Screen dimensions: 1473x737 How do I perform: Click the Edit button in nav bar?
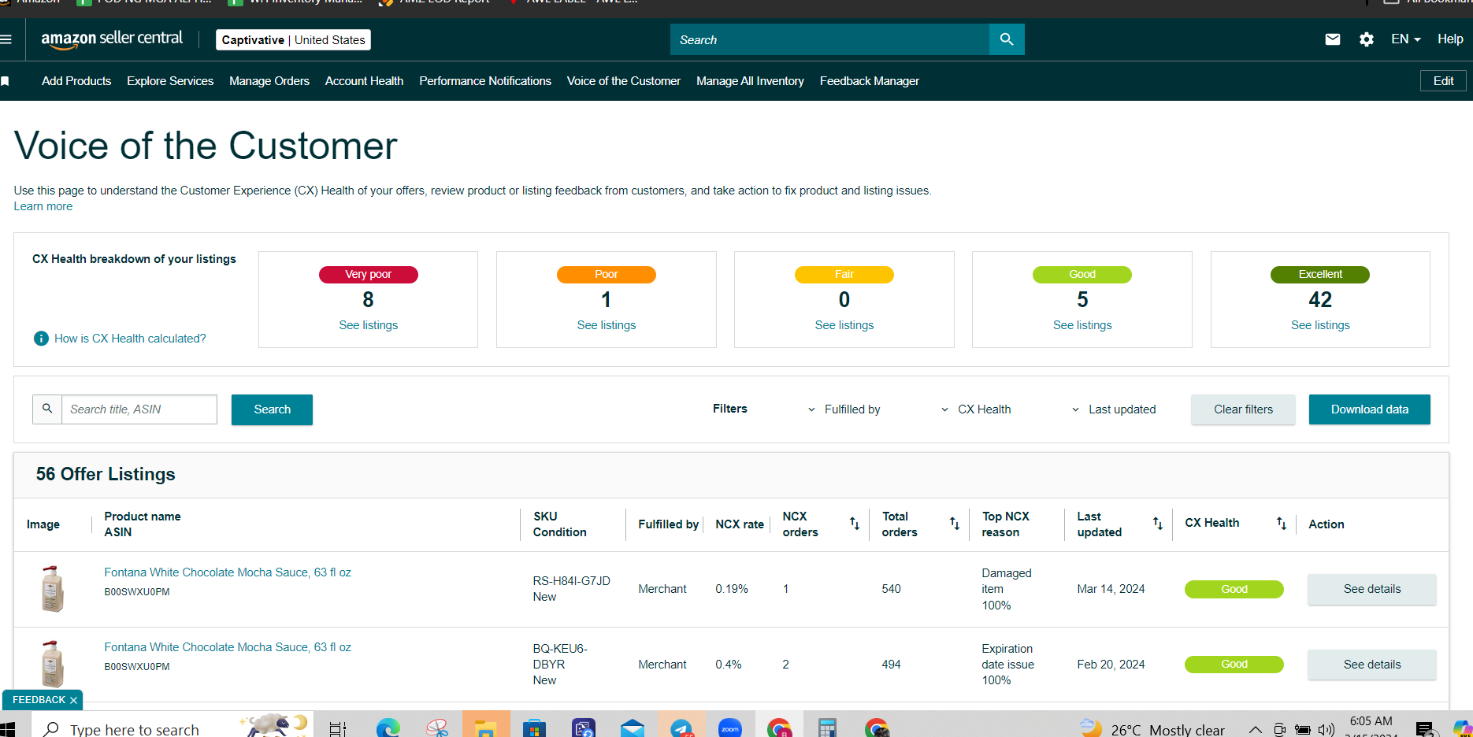pyautogui.click(x=1443, y=81)
